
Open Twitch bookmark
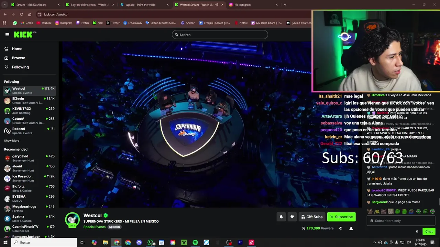tap(82, 23)
